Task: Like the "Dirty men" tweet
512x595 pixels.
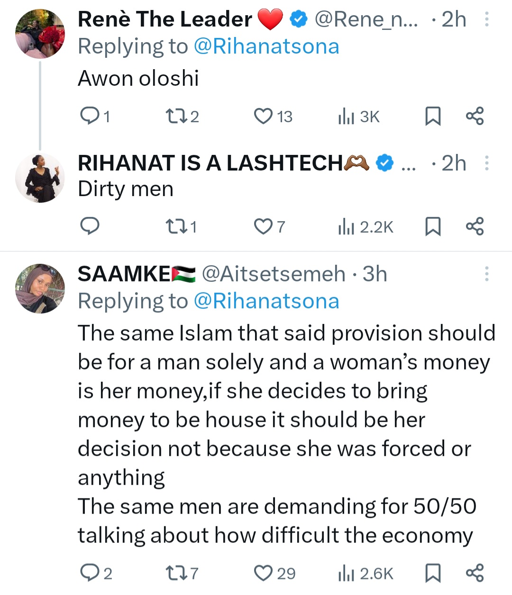Action: pyautogui.click(x=263, y=226)
